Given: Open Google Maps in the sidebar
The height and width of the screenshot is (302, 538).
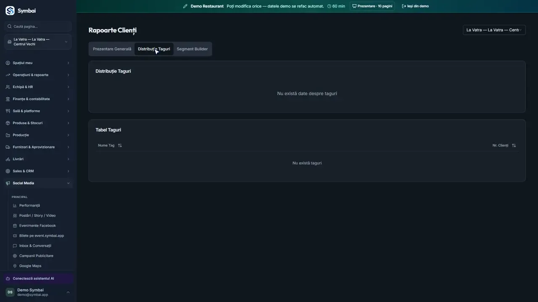Looking at the screenshot, I should pos(30,266).
